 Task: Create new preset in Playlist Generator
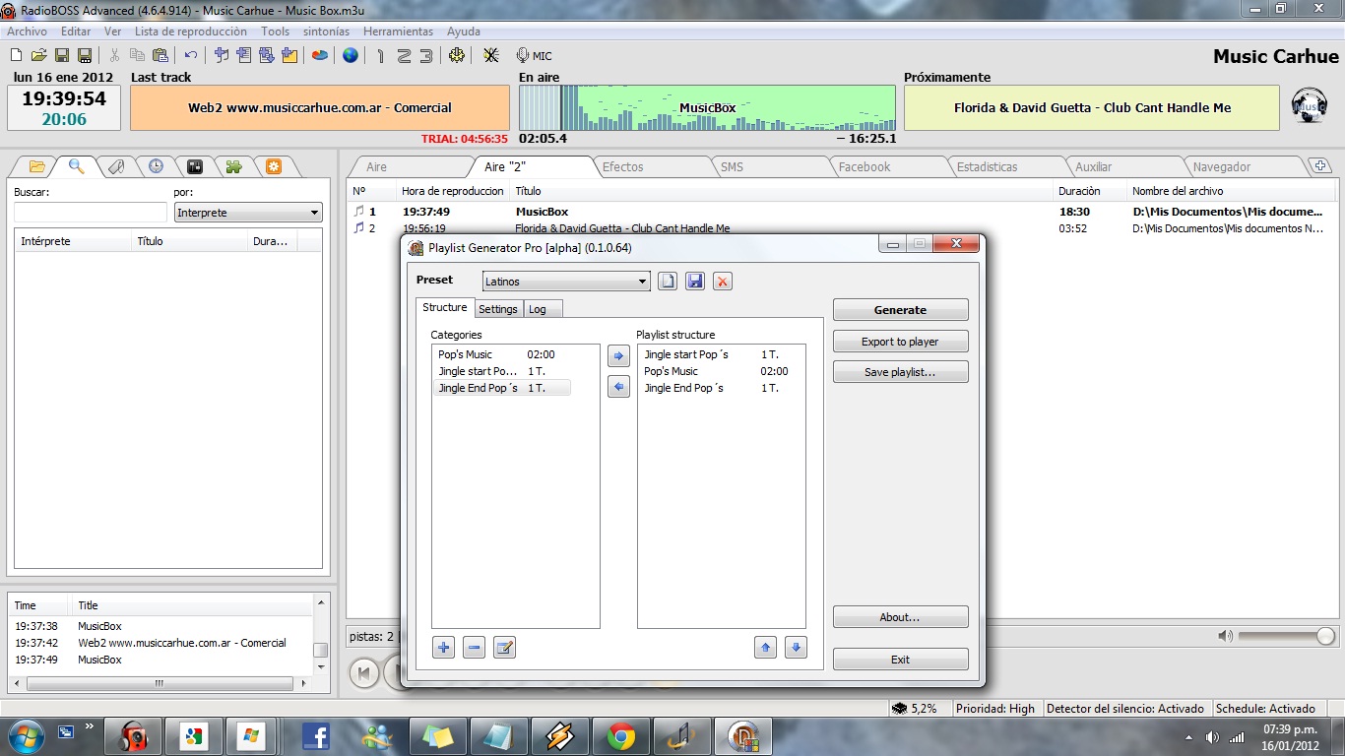click(x=668, y=282)
